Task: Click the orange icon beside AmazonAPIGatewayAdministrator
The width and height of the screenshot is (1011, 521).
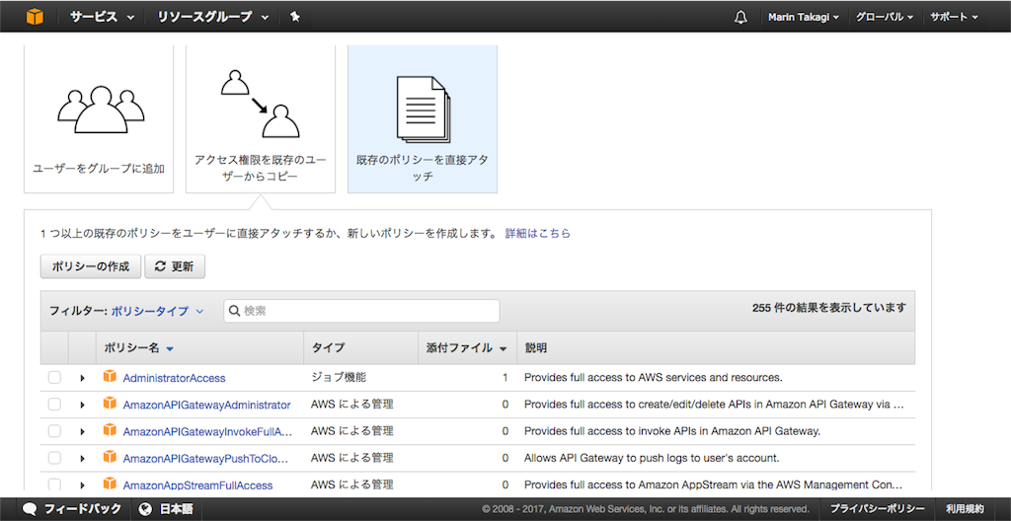Action: tap(110, 404)
